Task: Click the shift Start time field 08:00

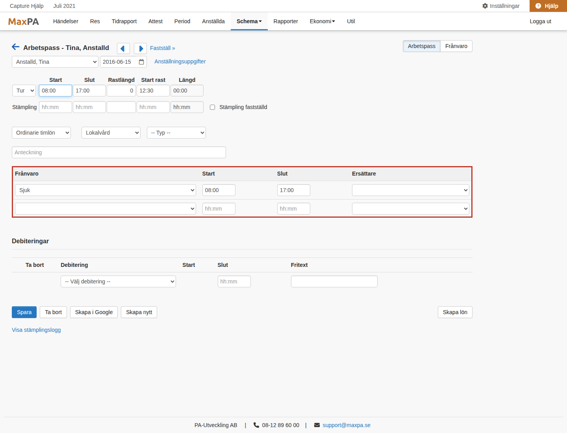Action: (x=56, y=91)
